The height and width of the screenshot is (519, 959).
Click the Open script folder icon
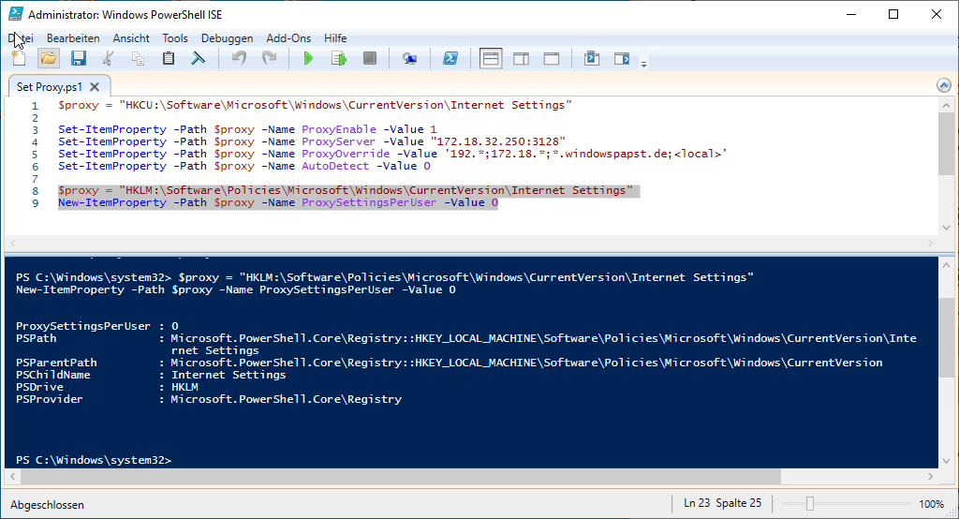pyautogui.click(x=49, y=58)
